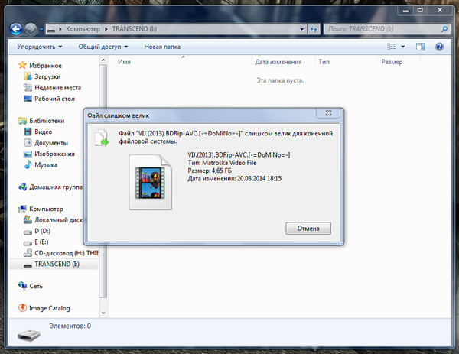459x354 pixels.
Task: Select the Музыка library icon
Action: (x=28, y=164)
